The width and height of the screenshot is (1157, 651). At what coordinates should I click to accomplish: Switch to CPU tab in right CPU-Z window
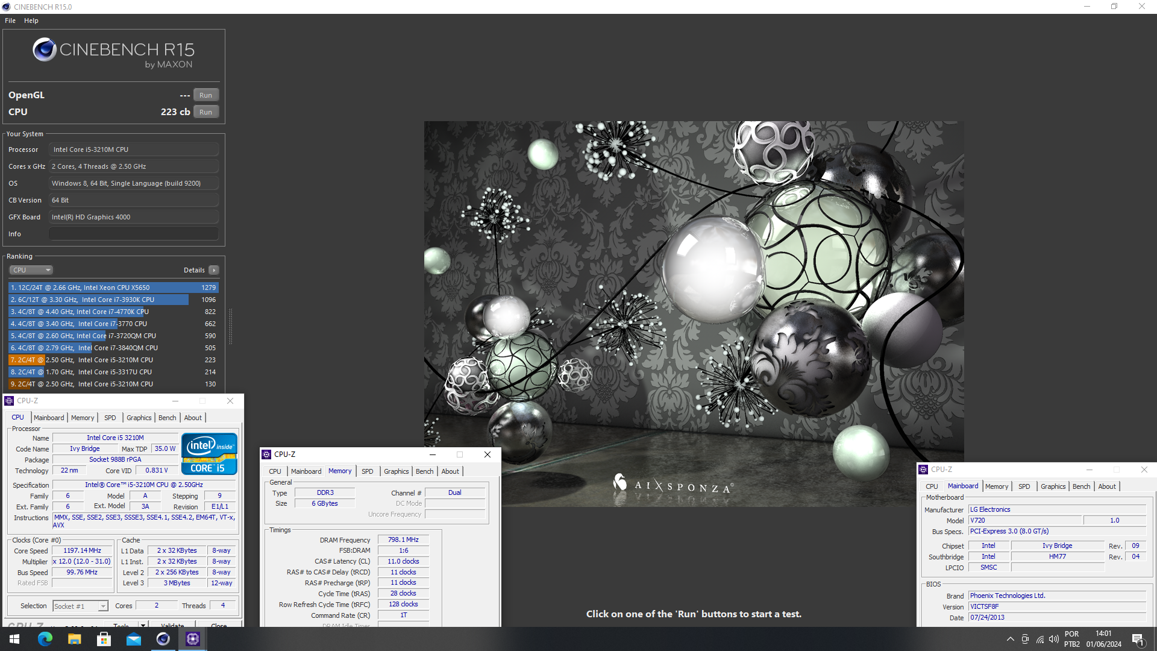click(932, 486)
